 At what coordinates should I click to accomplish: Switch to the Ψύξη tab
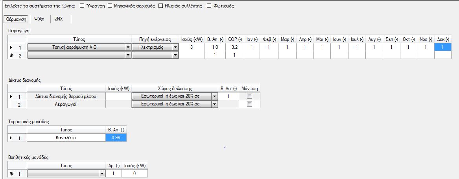click(39, 18)
